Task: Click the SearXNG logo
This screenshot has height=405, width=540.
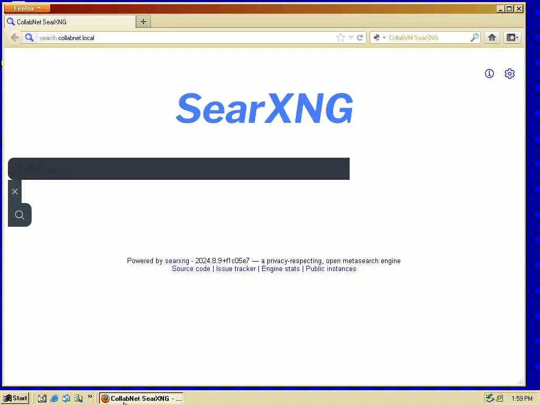Action: tap(265, 108)
